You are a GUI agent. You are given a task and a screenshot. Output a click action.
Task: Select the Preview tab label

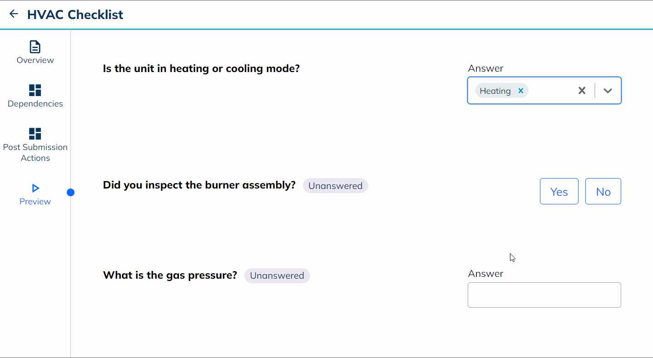pos(35,202)
